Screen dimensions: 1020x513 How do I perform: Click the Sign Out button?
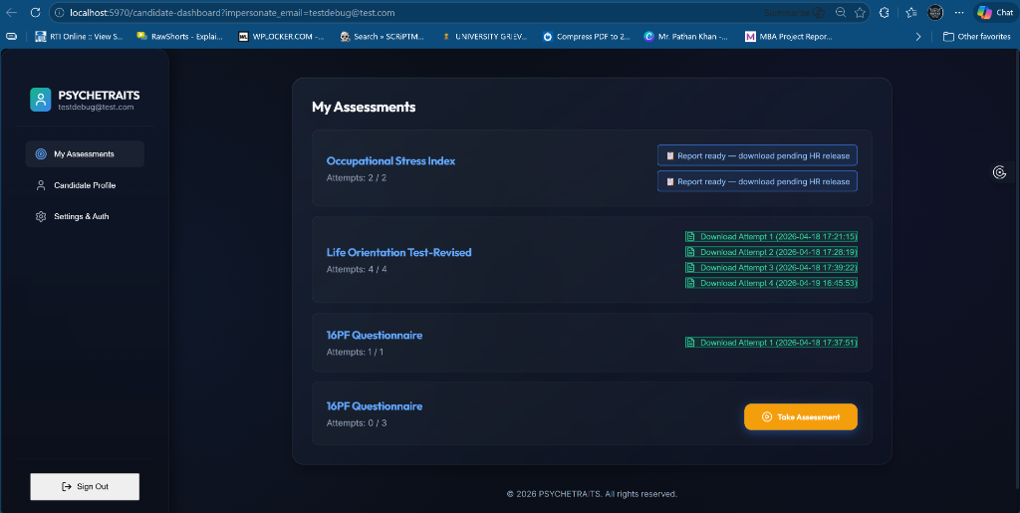tap(85, 486)
